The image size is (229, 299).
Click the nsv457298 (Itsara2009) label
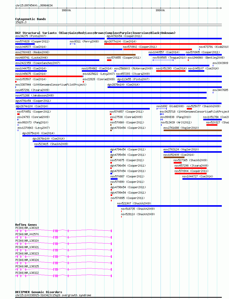191,166
